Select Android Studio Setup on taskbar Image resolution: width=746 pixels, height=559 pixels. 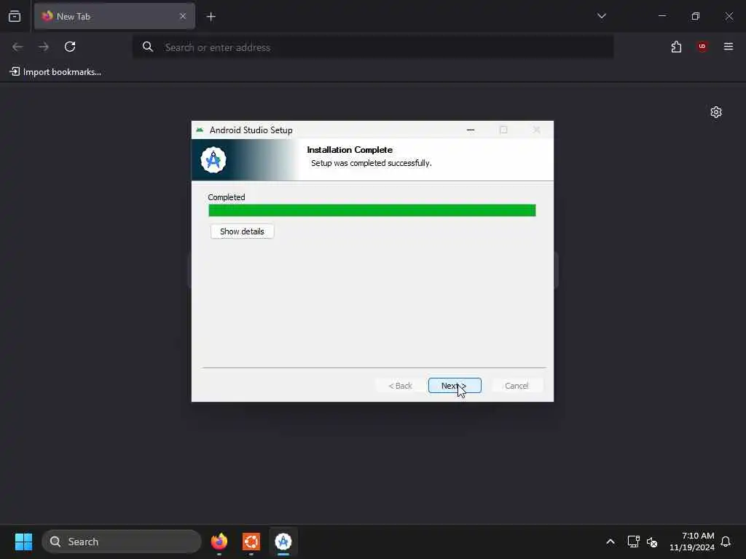pos(283,542)
